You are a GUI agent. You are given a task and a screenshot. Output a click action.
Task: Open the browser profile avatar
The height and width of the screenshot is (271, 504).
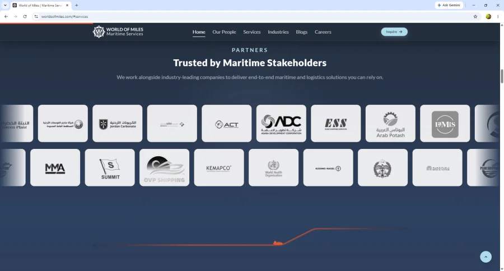pos(488,16)
